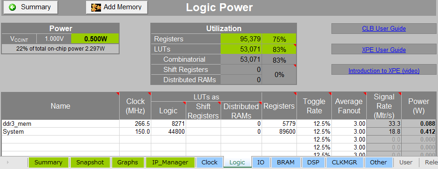Open the XPE User Guide link
The image size is (438, 169).
(384, 50)
